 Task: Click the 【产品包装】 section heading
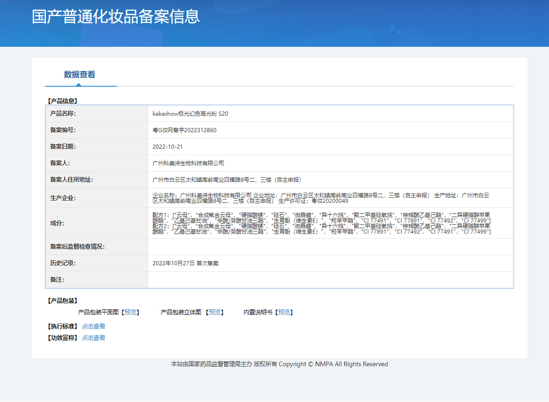click(x=62, y=301)
